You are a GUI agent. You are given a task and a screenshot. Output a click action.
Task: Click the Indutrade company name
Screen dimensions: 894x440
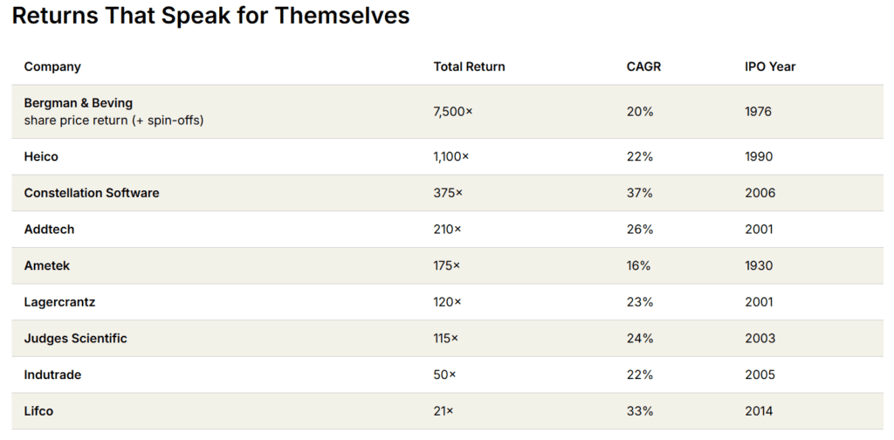[52, 375]
